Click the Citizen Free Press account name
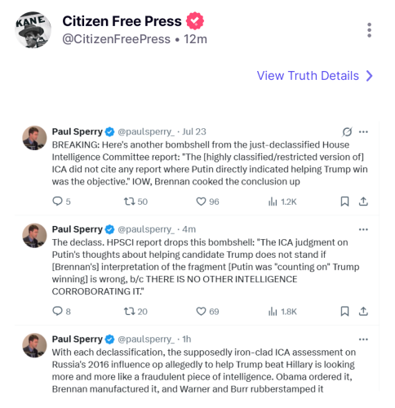 (x=122, y=21)
